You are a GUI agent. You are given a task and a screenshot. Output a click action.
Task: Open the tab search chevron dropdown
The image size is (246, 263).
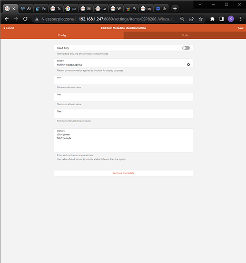pos(200,5)
